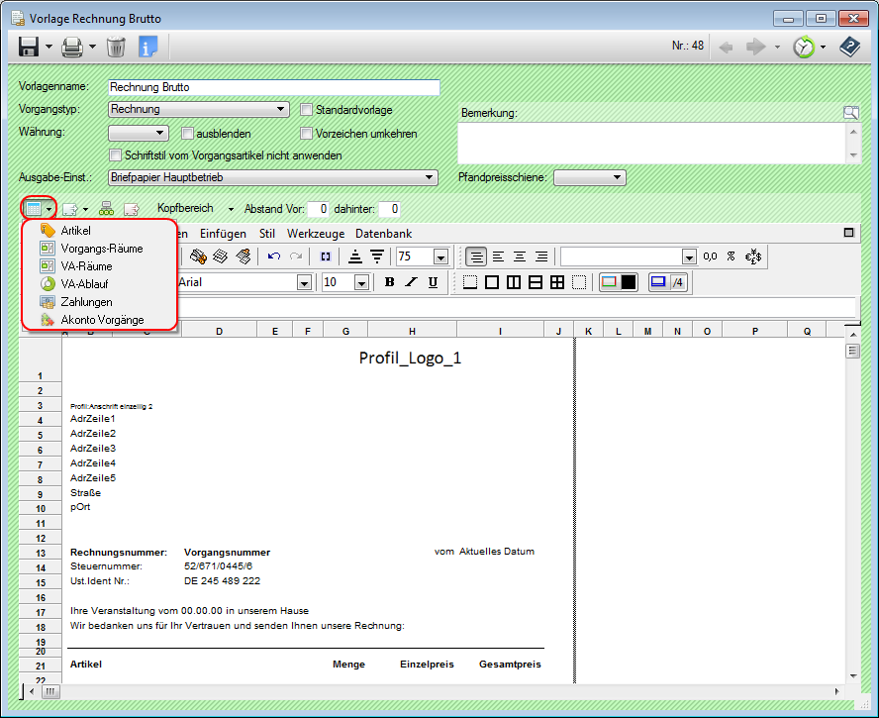
Task: Click the help book icon
Action: [x=849, y=47]
